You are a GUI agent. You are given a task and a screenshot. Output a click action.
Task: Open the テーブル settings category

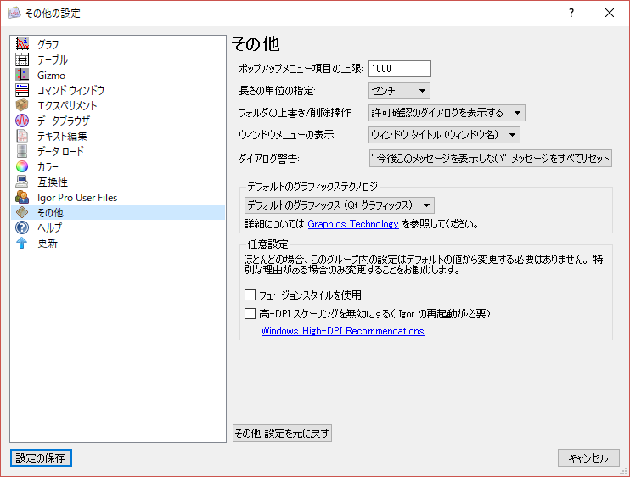pos(53,59)
